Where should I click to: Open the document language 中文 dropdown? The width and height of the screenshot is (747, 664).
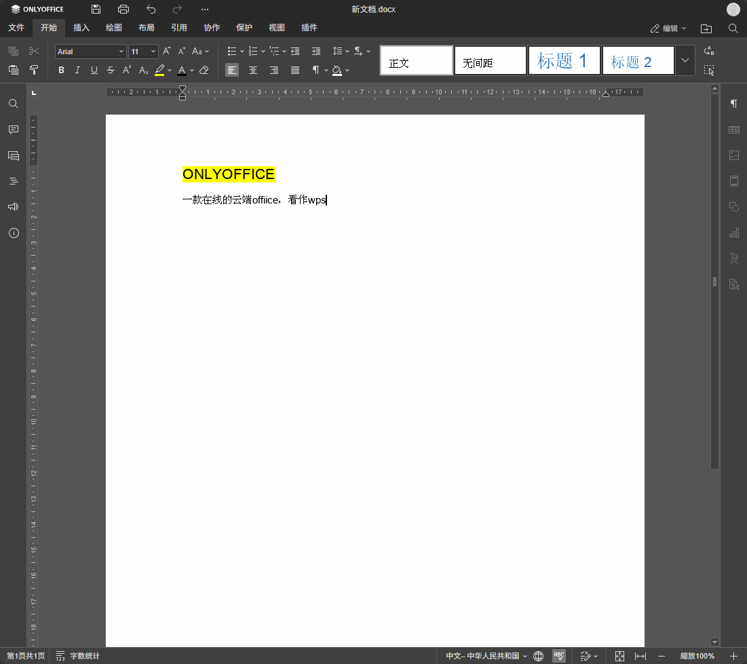point(486,656)
